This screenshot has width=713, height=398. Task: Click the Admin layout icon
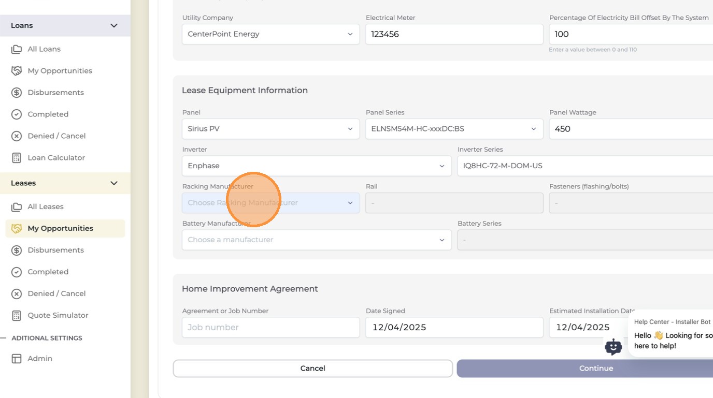(17, 359)
